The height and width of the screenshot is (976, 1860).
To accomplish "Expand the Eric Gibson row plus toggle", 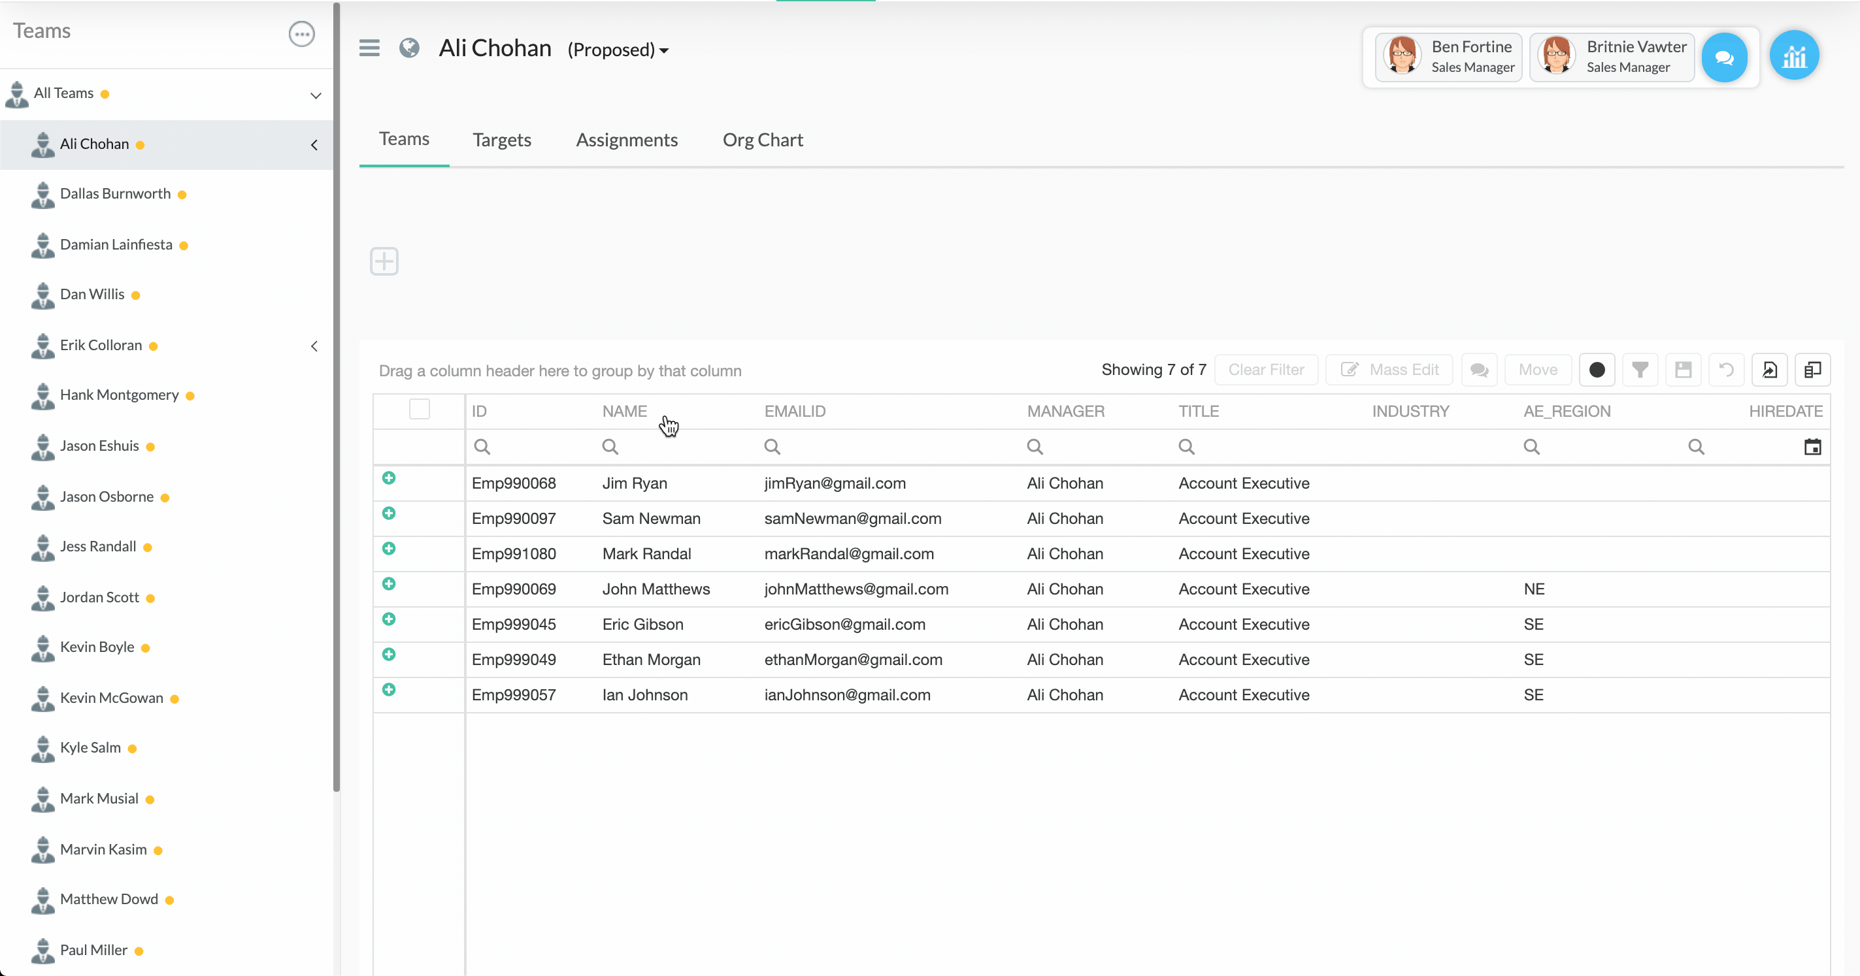I will click(x=388, y=619).
